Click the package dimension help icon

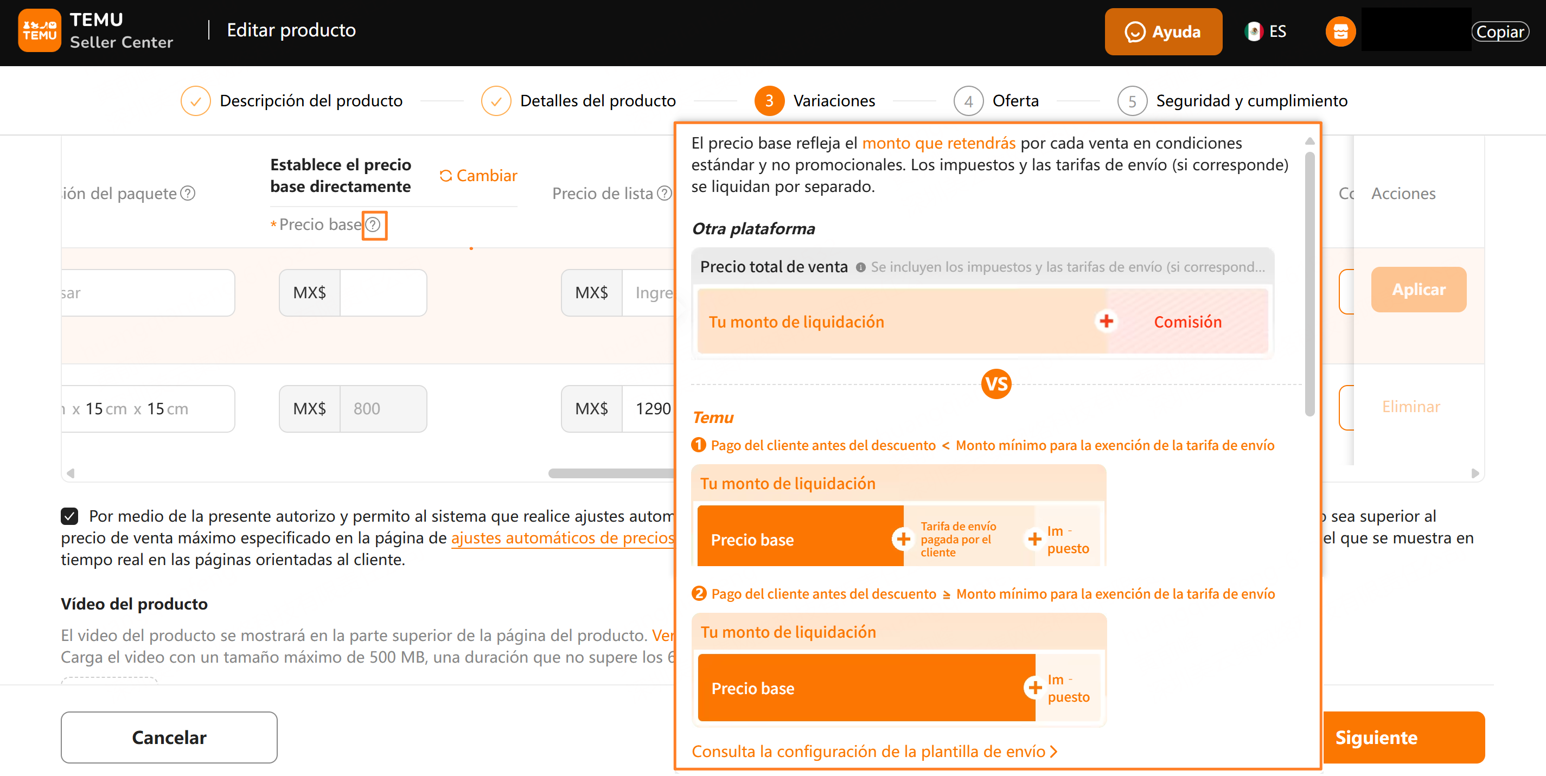[x=188, y=193]
